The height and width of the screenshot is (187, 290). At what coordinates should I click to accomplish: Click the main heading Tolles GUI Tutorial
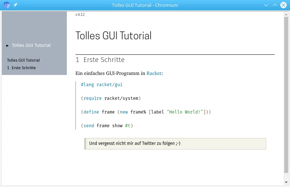[x=113, y=36]
